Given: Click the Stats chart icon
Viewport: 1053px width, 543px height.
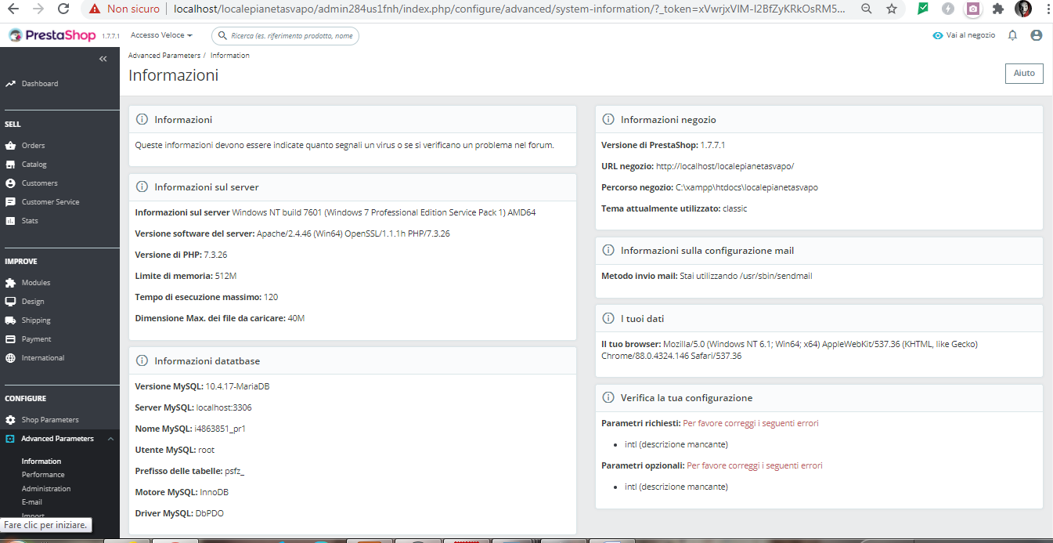Looking at the screenshot, I should click(x=10, y=221).
